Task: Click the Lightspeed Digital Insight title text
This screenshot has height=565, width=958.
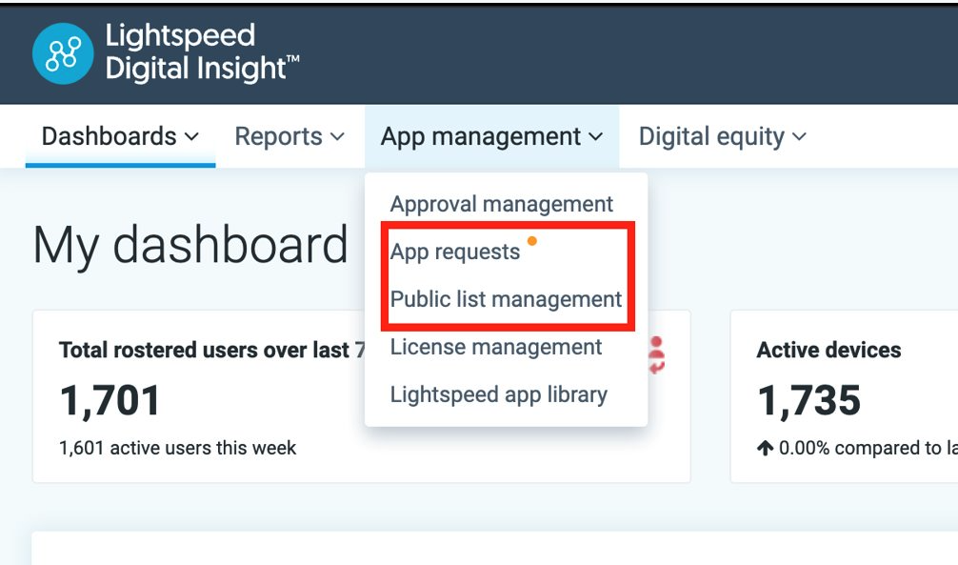Action: (x=202, y=52)
